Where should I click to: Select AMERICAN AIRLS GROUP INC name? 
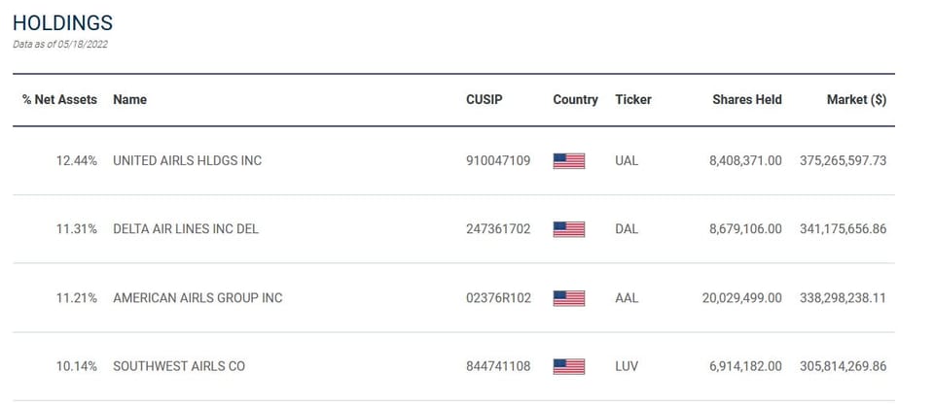[198, 298]
